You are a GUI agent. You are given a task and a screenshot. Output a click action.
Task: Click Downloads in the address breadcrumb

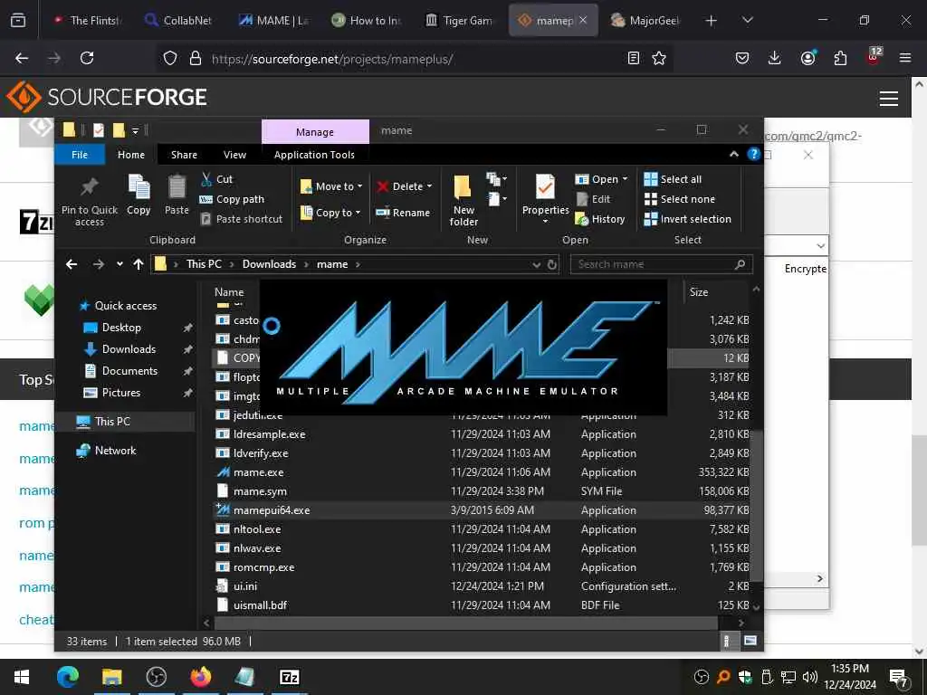[269, 264]
